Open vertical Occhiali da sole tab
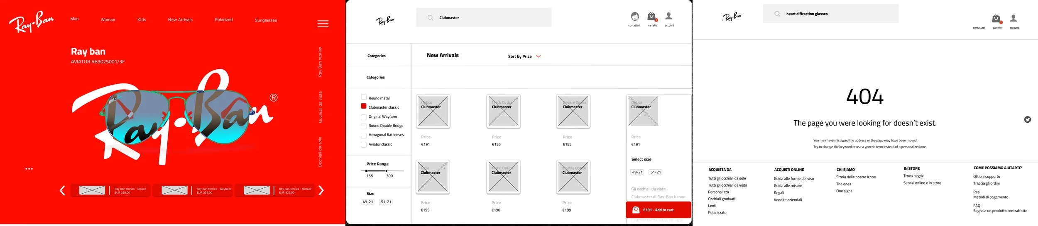This screenshot has height=226, width=1038. click(x=320, y=152)
